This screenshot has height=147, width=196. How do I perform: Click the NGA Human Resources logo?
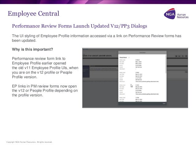176,14
